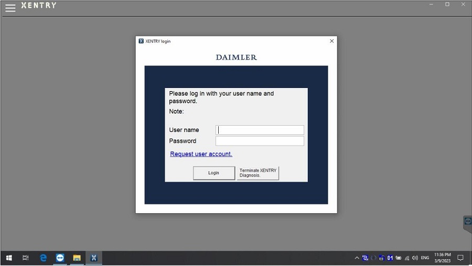The height and width of the screenshot is (266, 472).
Task: Open the Windows Start menu
Action: point(9,258)
